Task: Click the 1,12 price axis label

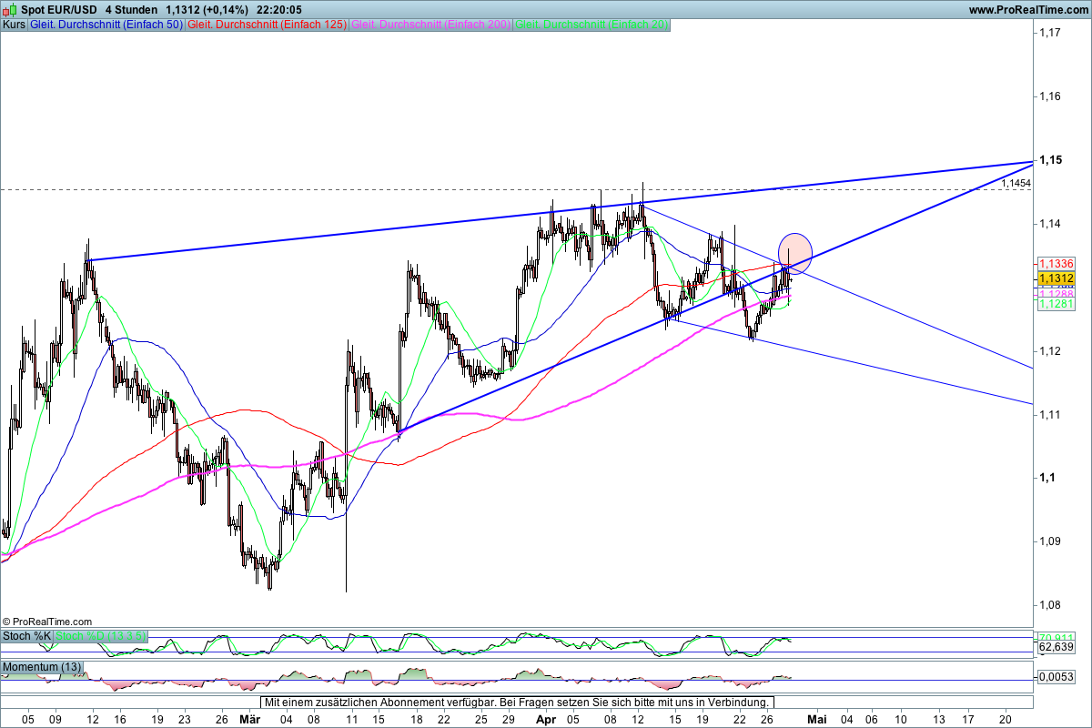Action: 1050,351
